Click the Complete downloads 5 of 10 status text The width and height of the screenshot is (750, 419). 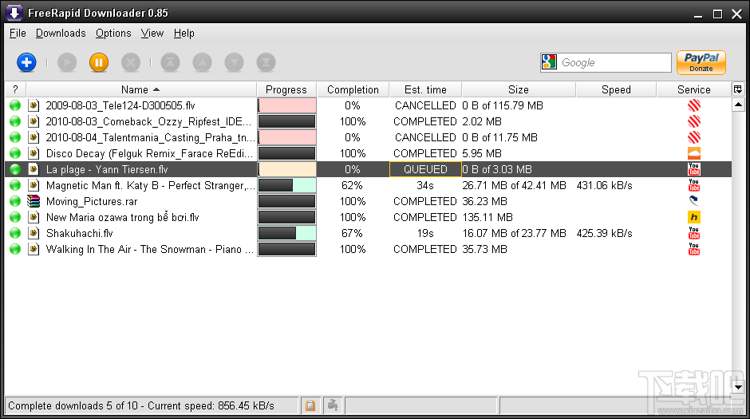pyautogui.click(x=141, y=405)
